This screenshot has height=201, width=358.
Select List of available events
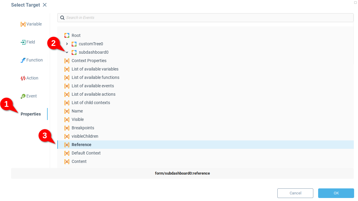[93, 86]
